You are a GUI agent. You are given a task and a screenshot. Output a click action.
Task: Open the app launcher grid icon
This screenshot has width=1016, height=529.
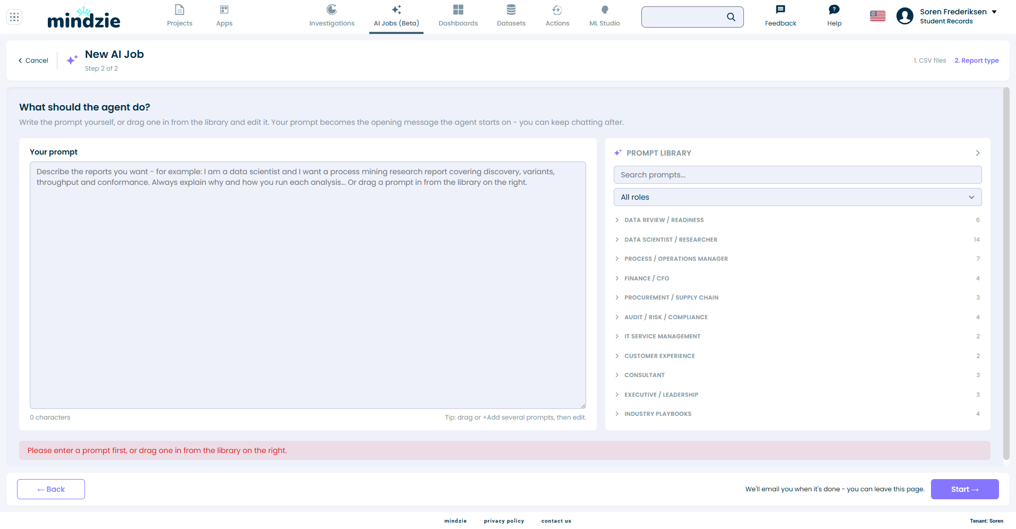(14, 17)
